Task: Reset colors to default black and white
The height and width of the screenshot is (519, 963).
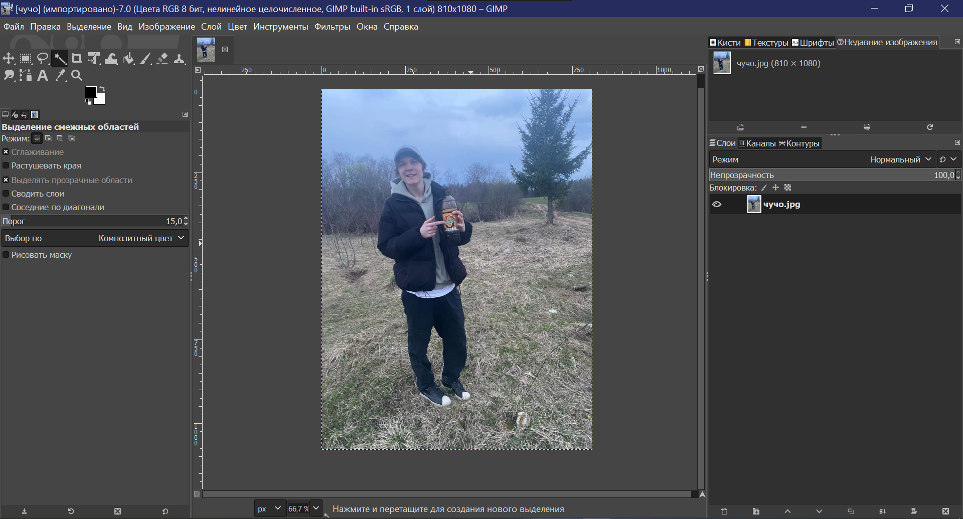Action: (x=88, y=102)
